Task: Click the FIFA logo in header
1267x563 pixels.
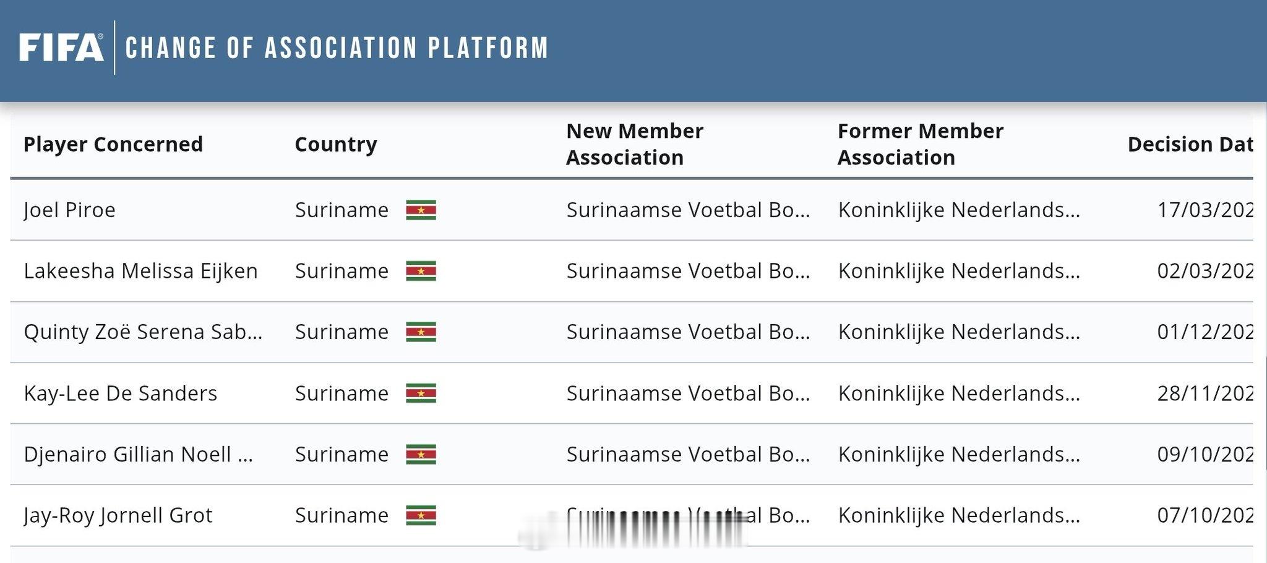Action: pos(61,48)
